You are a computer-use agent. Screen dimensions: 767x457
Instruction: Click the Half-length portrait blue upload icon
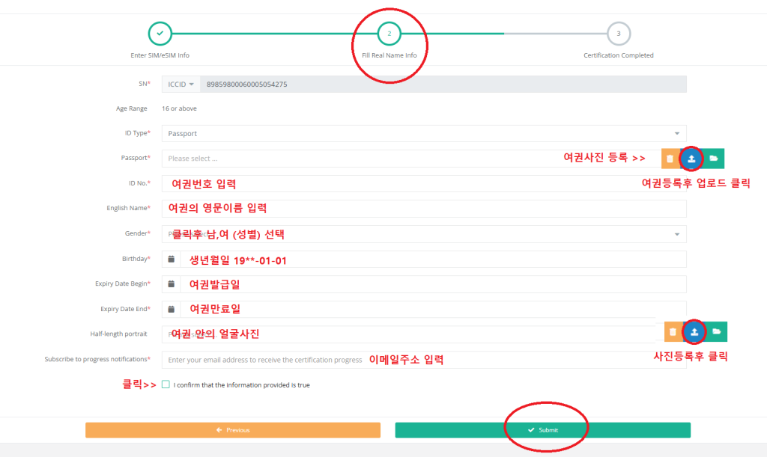pyautogui.click(x=694, y=331)
